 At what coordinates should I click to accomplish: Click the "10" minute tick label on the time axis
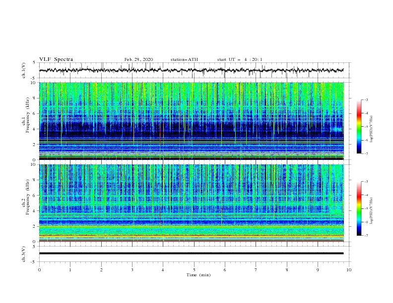349,270
